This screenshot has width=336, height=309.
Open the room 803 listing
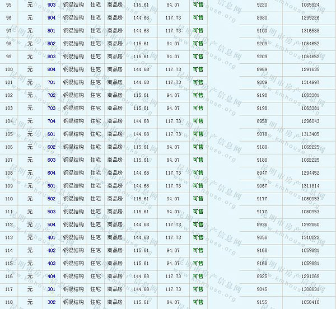click(52, 57)
